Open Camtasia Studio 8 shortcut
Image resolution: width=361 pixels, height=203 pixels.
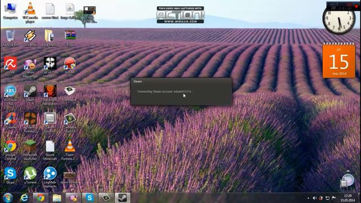point(70,122)
